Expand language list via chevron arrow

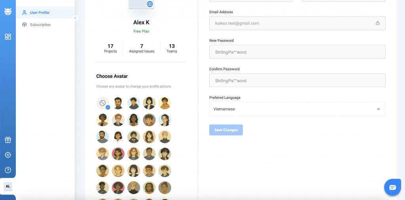click(x=378, y=109)
